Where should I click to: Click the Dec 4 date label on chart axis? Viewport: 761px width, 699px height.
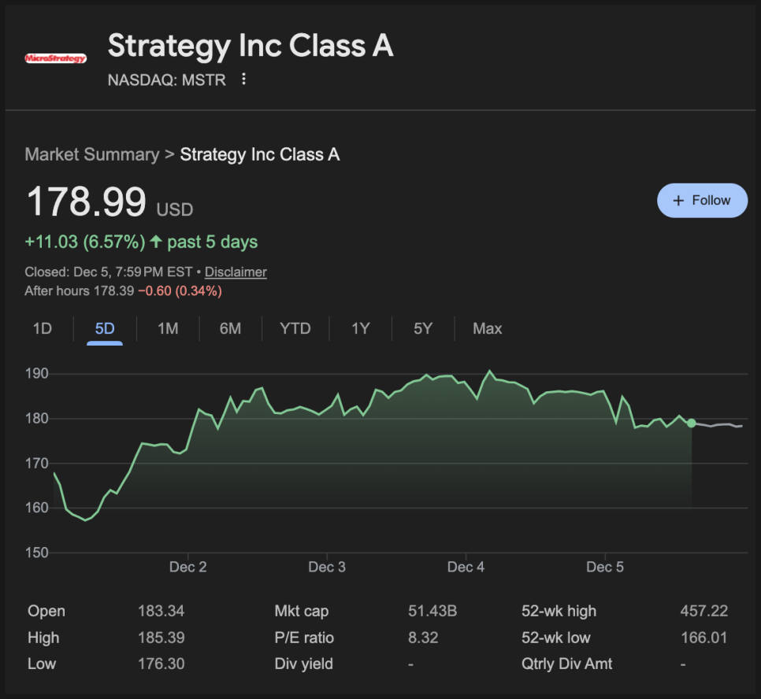(466, 568)
